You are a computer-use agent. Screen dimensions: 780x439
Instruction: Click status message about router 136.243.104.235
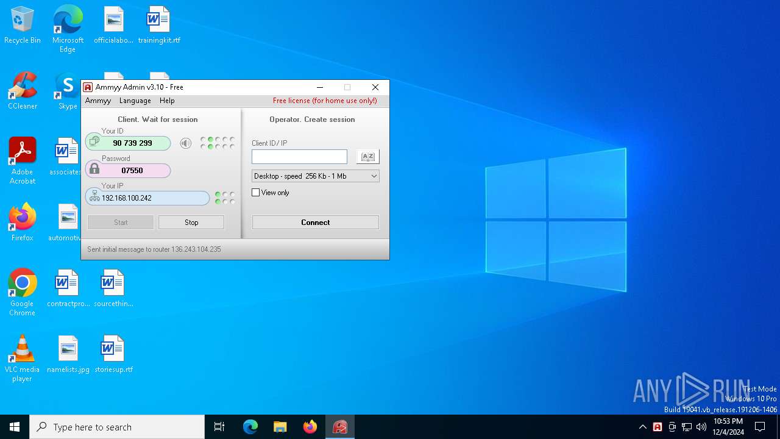tap(154, 249)
